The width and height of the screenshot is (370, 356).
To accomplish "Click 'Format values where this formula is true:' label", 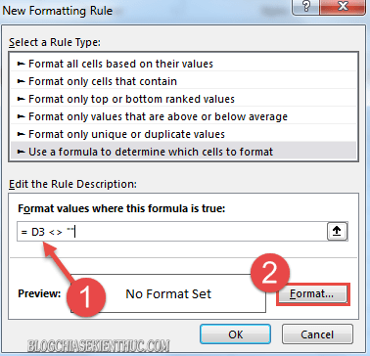I will click(121, 208).
